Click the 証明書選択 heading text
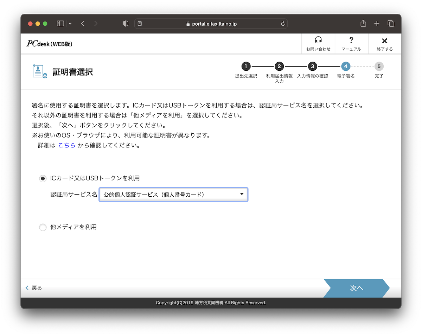Screen dimensions: 422x336 coord(73,72)
